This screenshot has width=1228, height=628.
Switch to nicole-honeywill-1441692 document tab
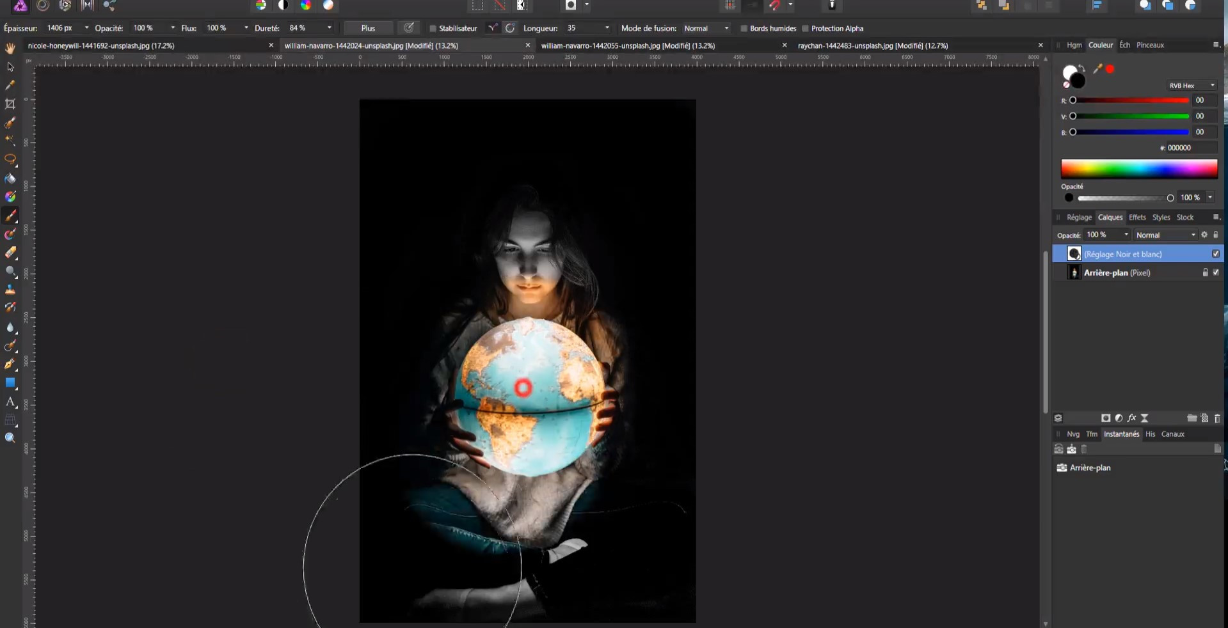101,45
